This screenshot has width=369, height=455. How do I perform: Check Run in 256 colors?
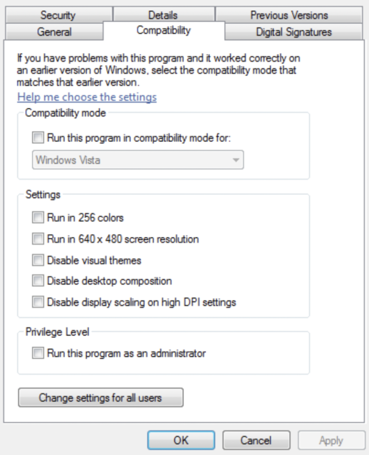38,218
